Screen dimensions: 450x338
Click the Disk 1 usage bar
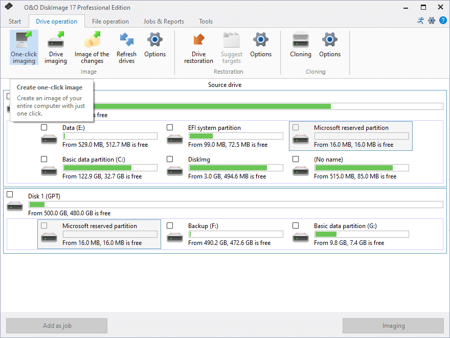[x=236, y=205]
